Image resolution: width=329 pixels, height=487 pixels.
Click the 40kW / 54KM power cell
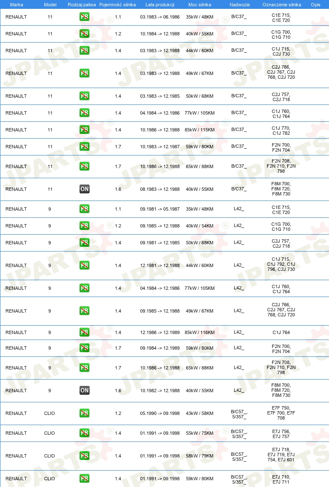pyautogui.click(x=200, y=226)
